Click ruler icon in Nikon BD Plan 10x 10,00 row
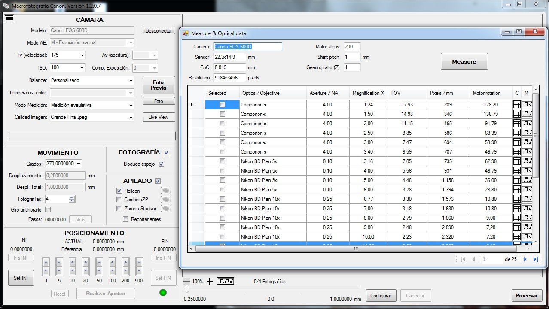 pos(527,236)
